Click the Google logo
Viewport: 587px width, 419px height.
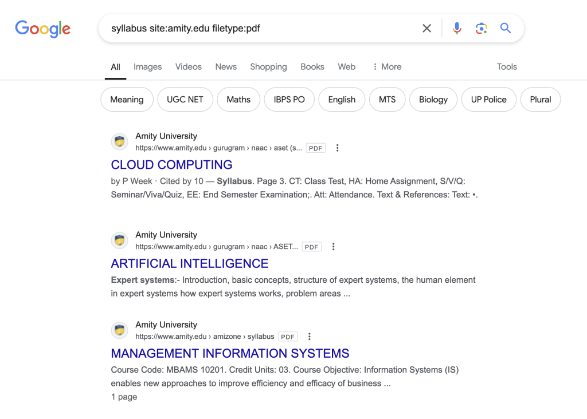tap(42, 29)
